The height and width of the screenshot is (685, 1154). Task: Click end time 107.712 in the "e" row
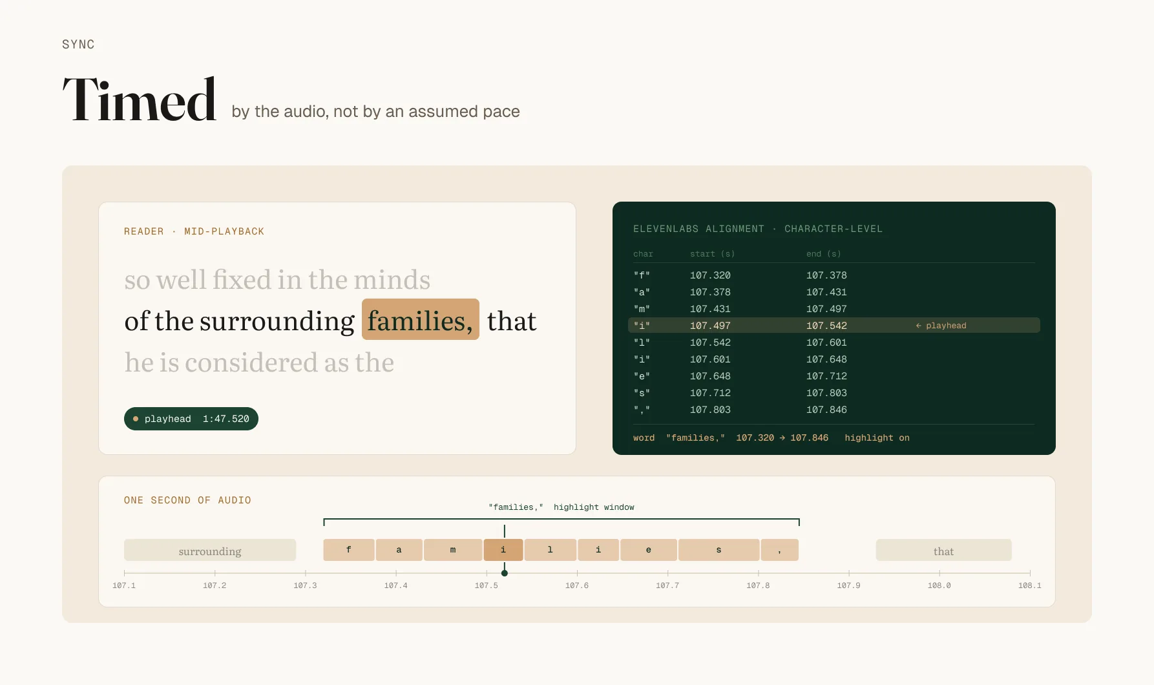(826, 376)
